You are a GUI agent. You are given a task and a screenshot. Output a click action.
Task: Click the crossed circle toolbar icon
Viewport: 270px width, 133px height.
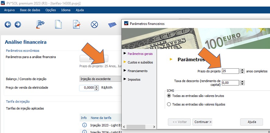[x=94, y=24]
